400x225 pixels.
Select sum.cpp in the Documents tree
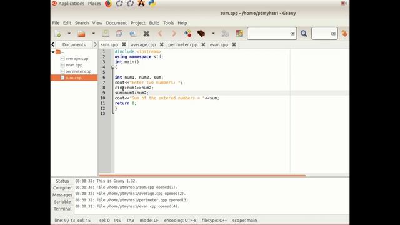click(x=74, y=77)
